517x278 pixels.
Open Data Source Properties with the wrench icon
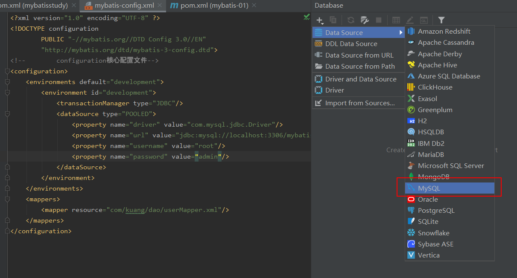(x=365, y=20)
